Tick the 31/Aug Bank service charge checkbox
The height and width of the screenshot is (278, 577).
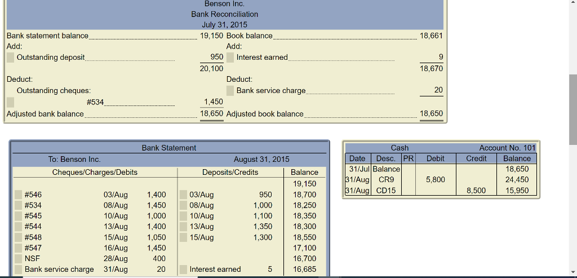19,269
